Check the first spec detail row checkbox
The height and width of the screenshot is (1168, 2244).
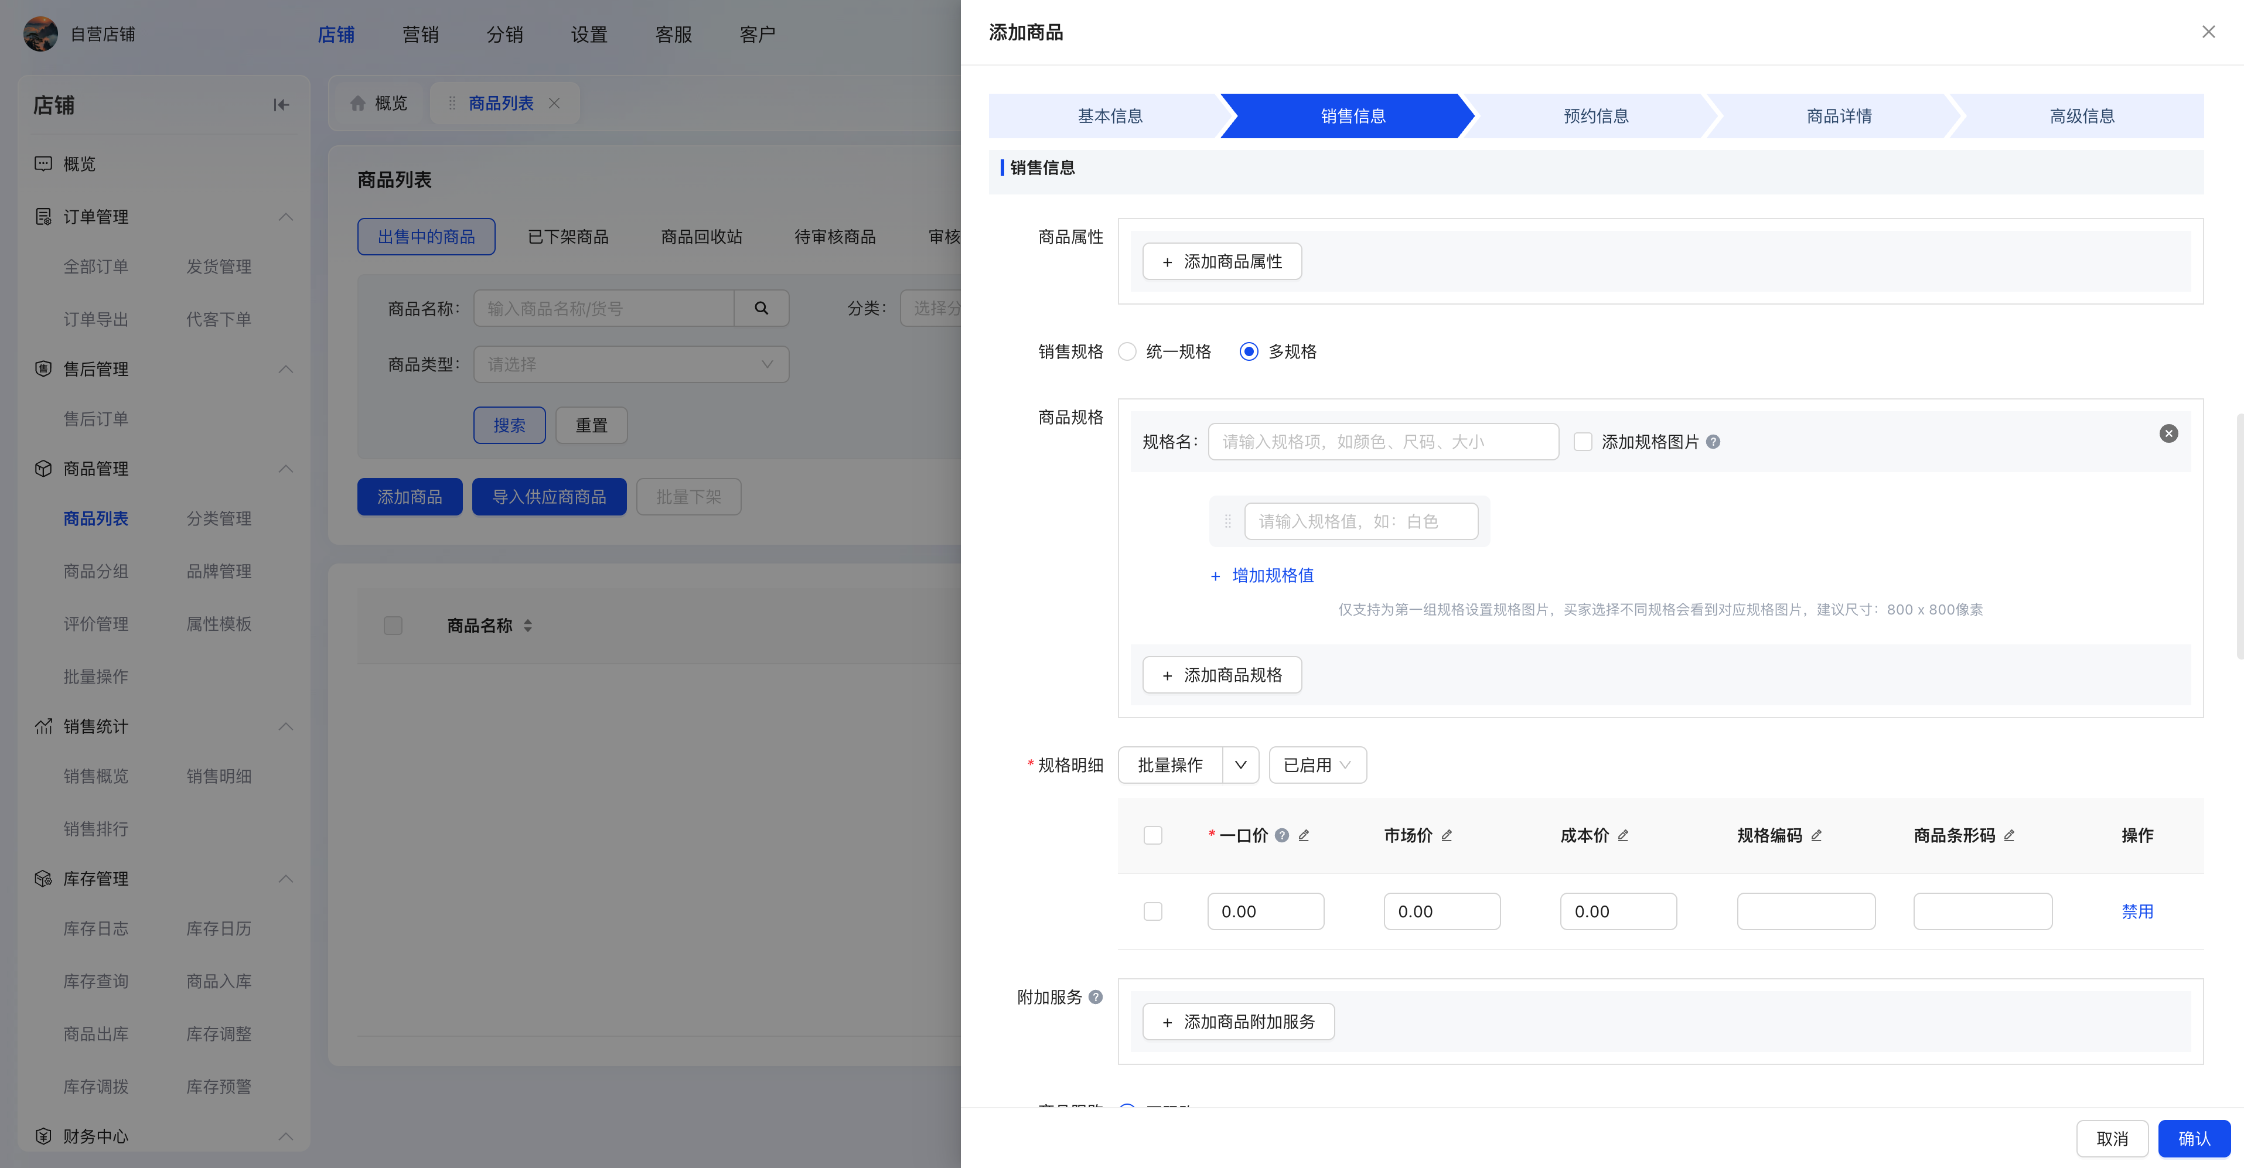[x=1152, y=911]
